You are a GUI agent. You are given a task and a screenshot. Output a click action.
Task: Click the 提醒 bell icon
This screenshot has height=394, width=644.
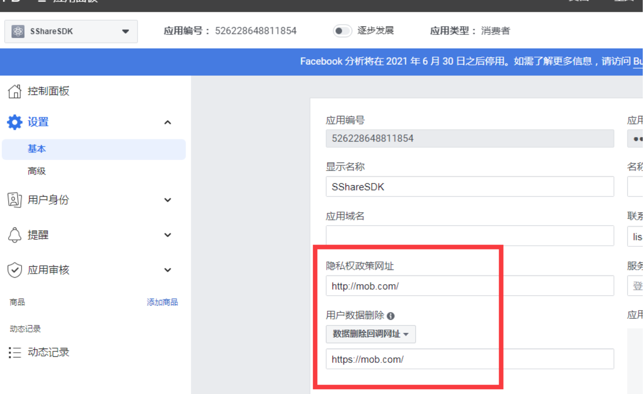click(x=15, y=235)
